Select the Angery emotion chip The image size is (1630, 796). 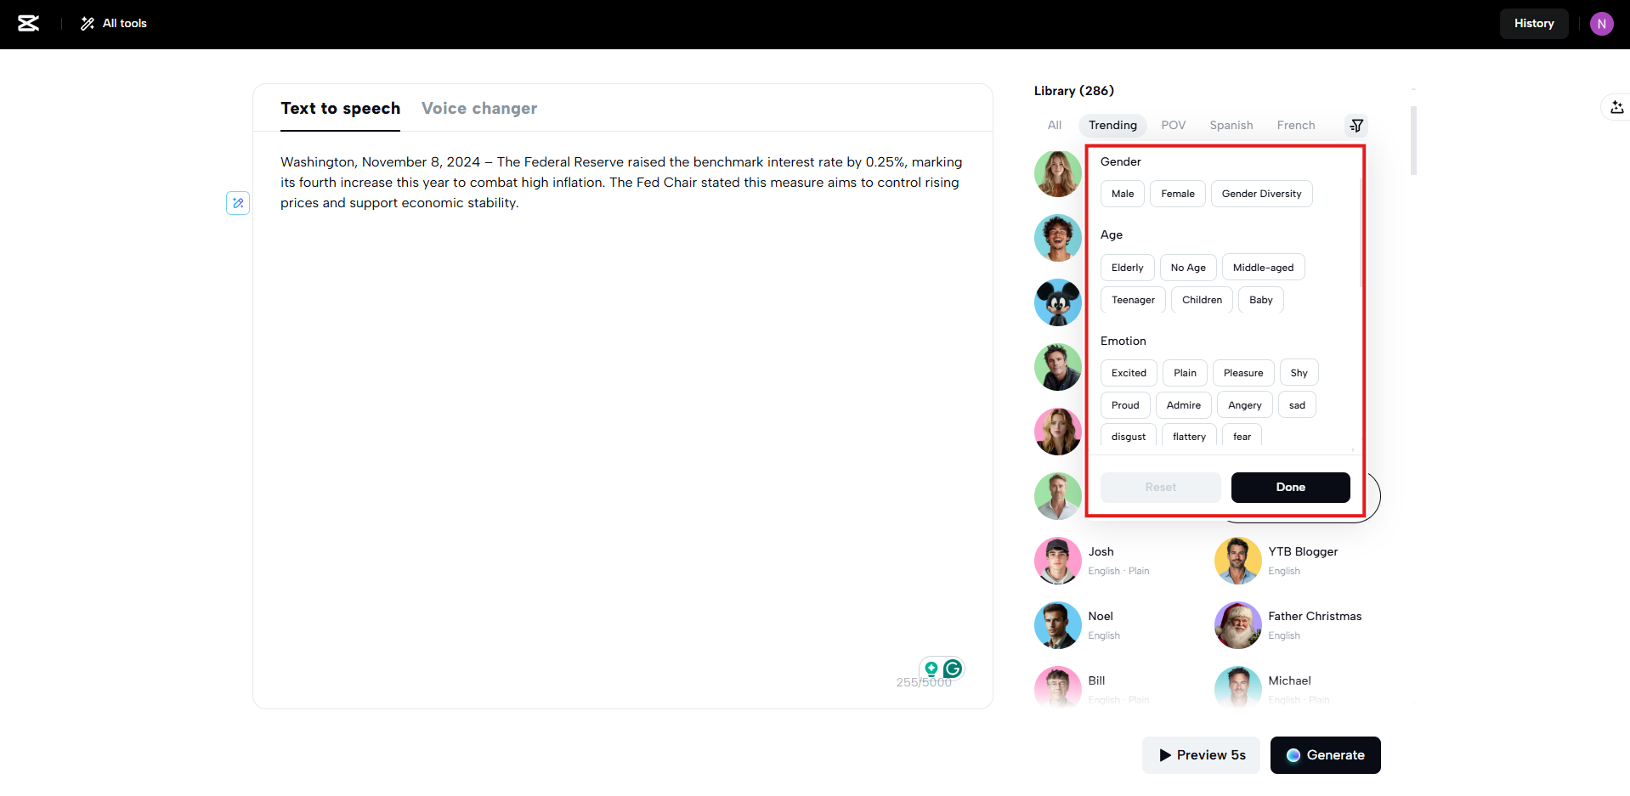[x=1244, y=405]
